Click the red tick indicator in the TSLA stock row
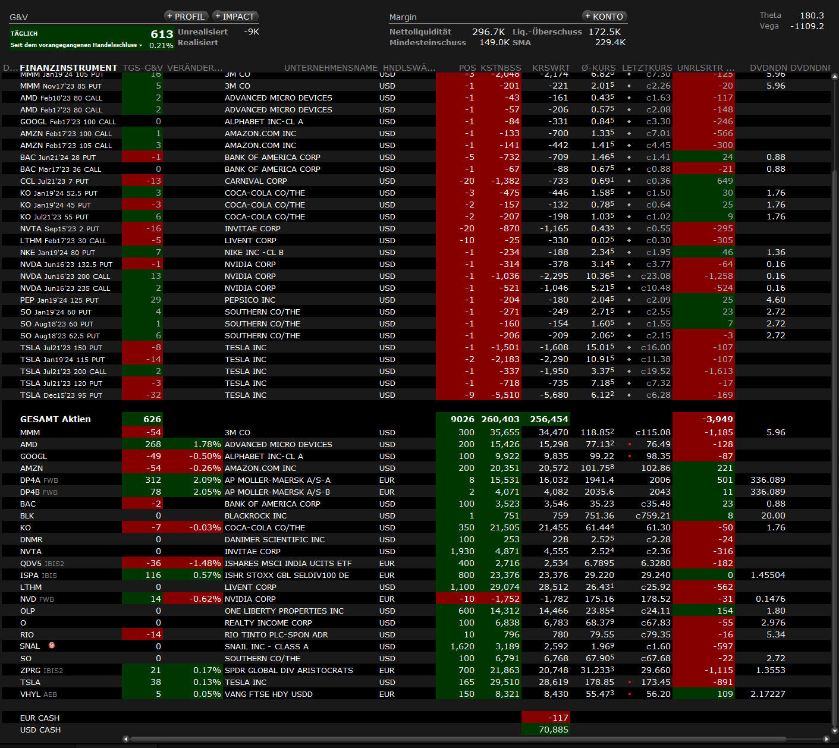The height and width of the screenshot is (748, 839). (x=630, y=682)
